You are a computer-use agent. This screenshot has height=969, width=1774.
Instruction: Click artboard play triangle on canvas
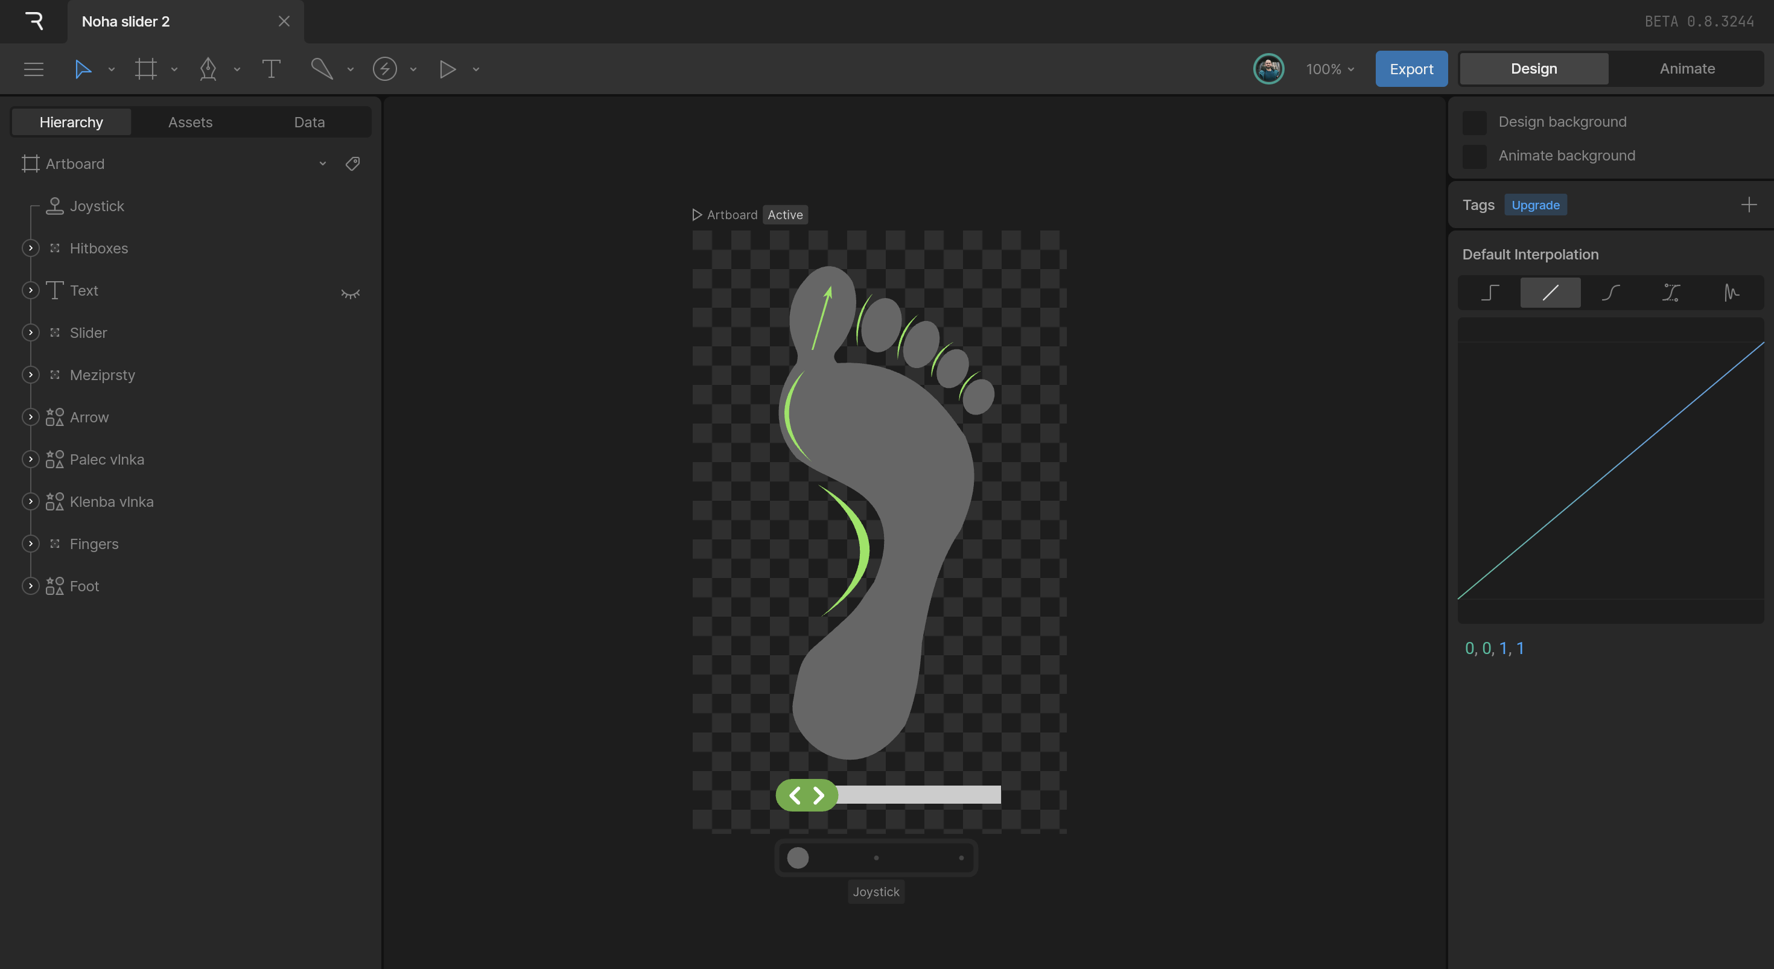697,215
